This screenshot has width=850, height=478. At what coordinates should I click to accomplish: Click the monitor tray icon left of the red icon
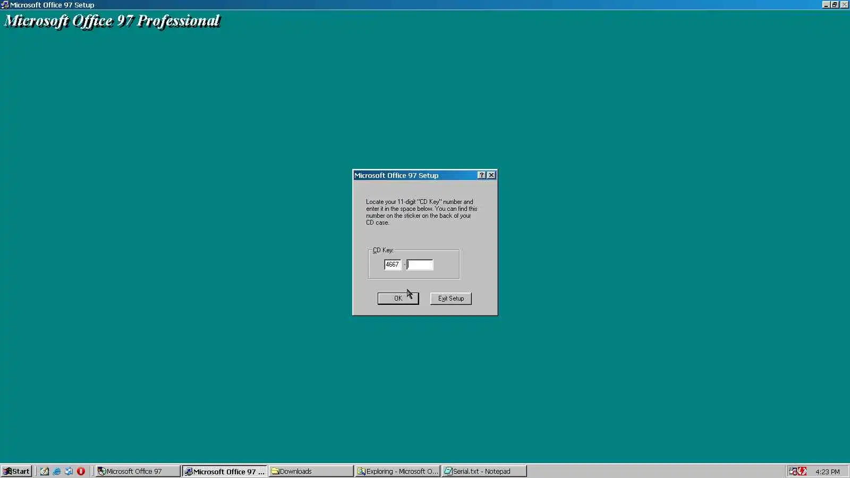tap(793, 471)
